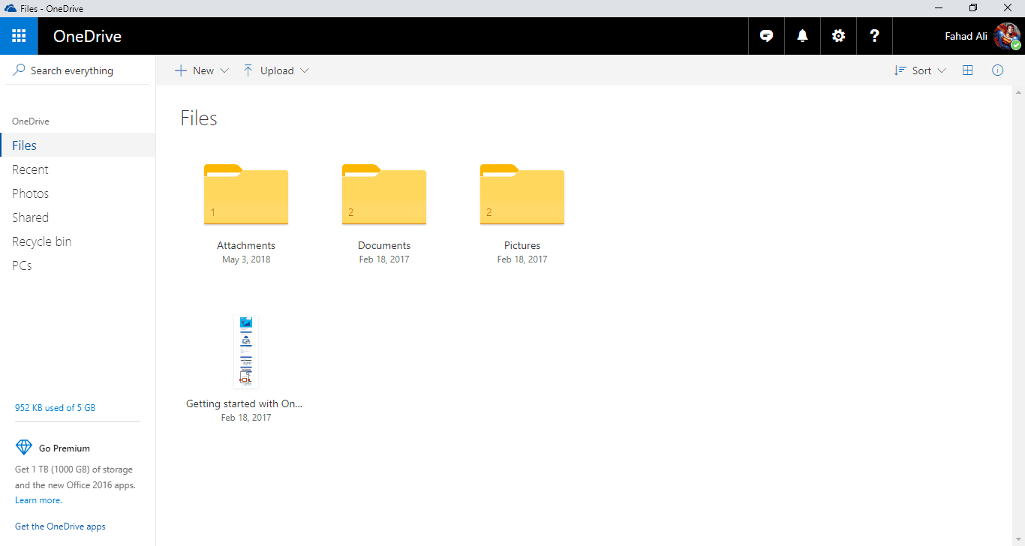Image resolution: width=1025 pixels, height=546 pixels.
Task: Click the Pictures folder name text
Action: [522, 245]
